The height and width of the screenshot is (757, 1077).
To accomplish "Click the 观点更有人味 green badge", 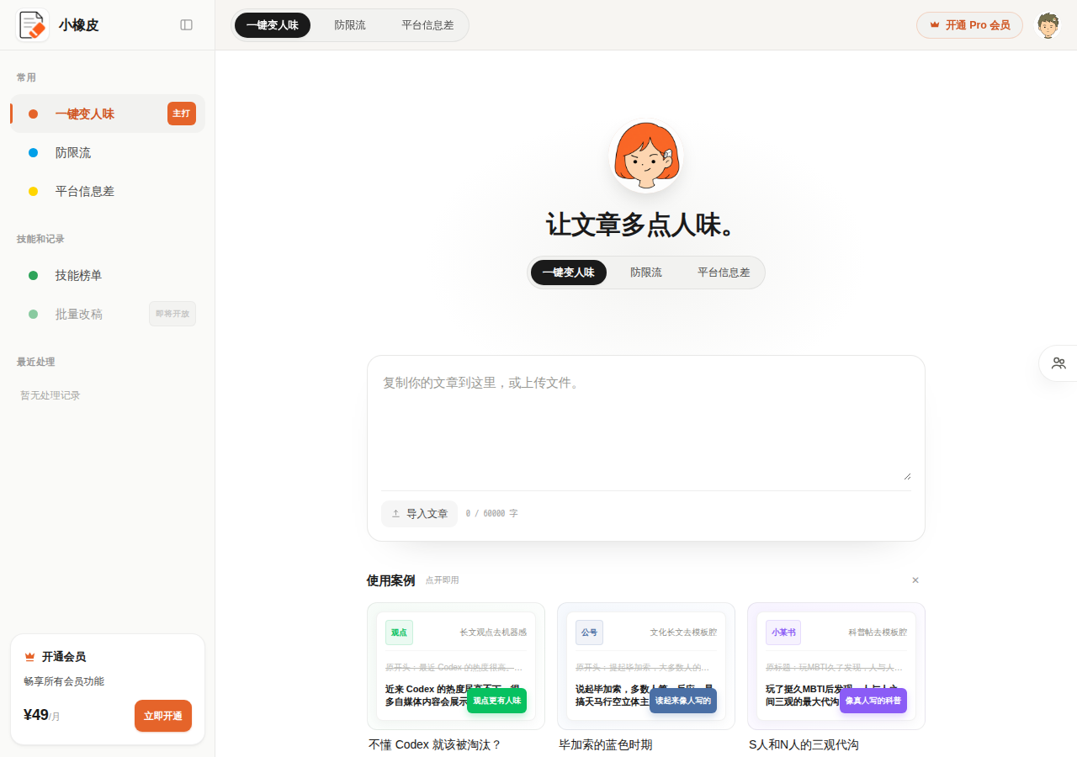I will tap(496, 701).
